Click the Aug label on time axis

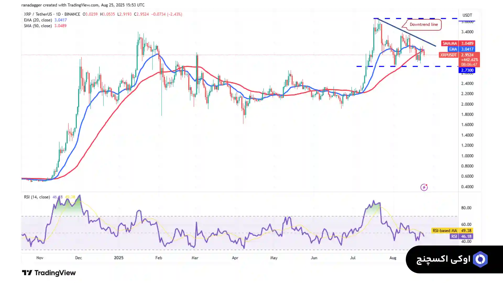pos(393,258)
